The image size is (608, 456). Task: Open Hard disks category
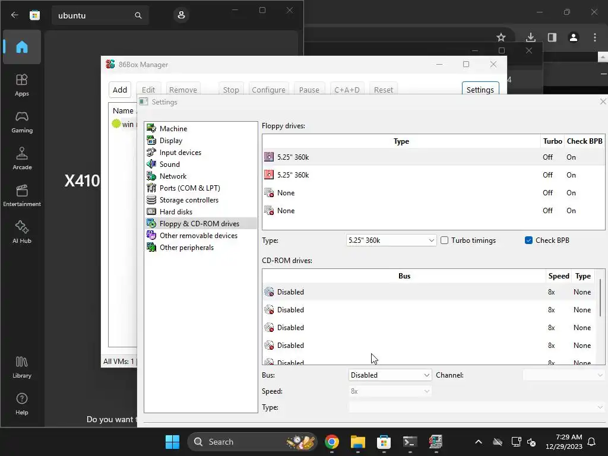201,212
